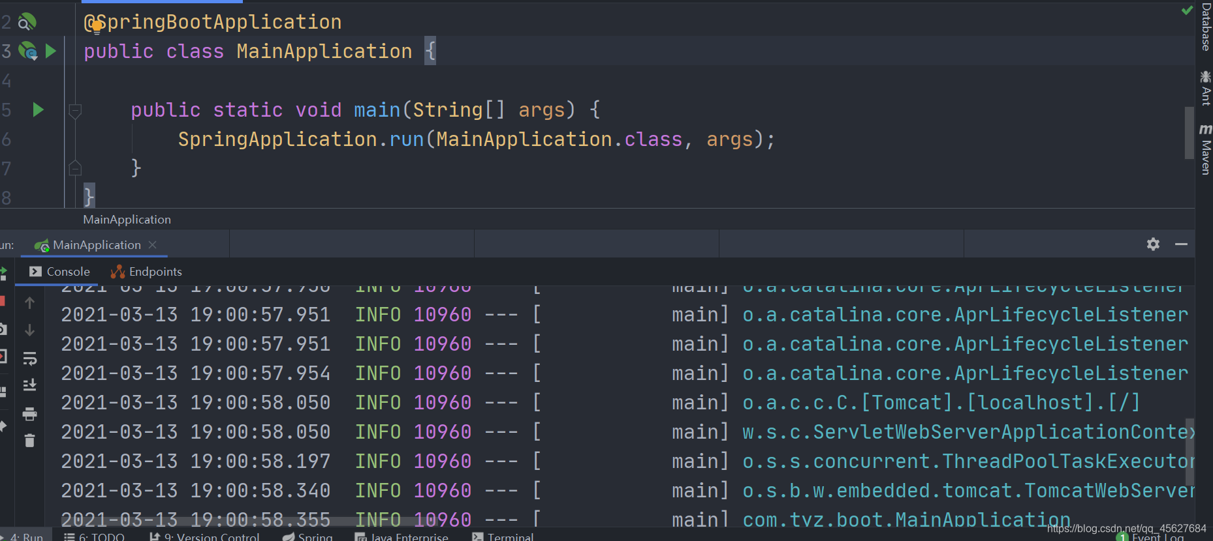Toggle soft-wrap in console

click(x=29, y=358)
